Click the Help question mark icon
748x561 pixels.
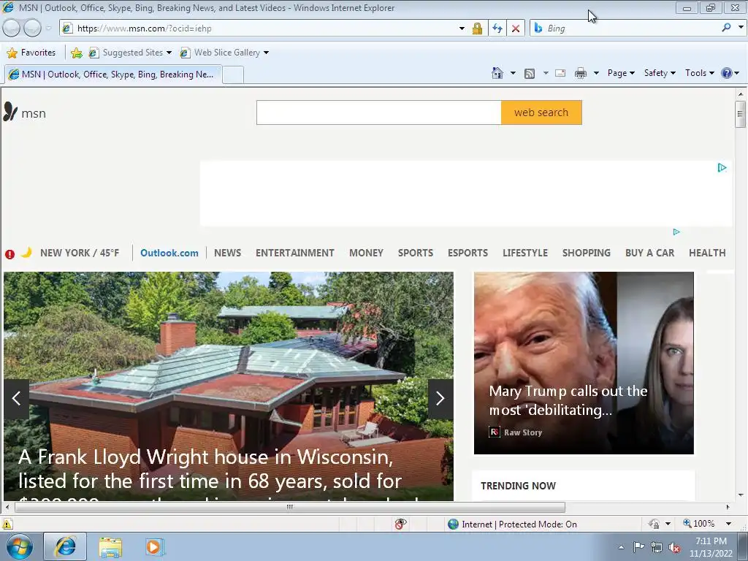727,73
